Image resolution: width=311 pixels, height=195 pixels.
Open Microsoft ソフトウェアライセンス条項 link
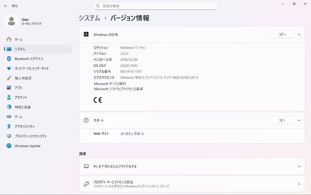118,89
